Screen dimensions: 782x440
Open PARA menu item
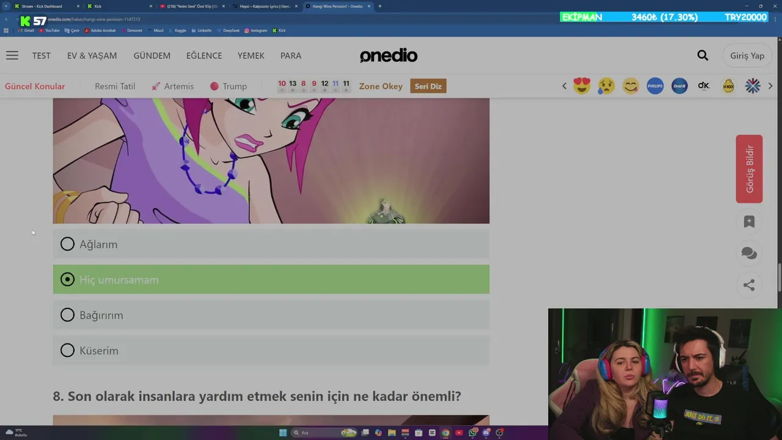click(x=291, y=56)
